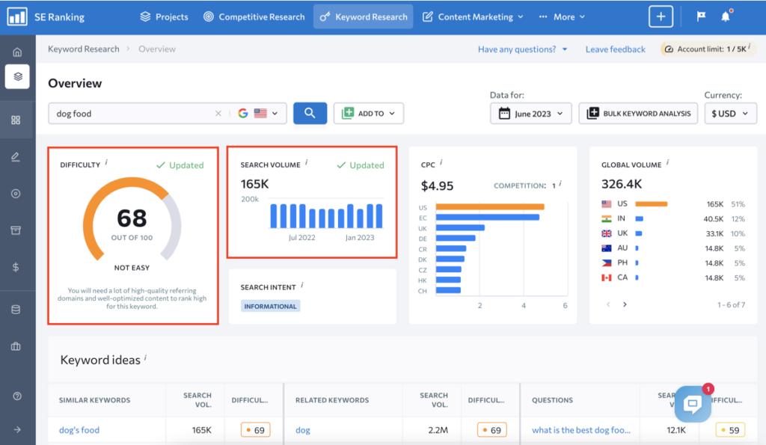Click the Keyword ideas info icon
The height and width of the screenshot is (445, 766).
point(146,358)
